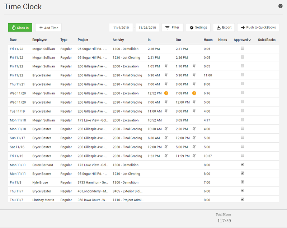The width and height of the screenshot is (287, 228).
Task: Unapprove Derek Bernard's Mon 11/11 entry
Action: [x=243, y=165]
